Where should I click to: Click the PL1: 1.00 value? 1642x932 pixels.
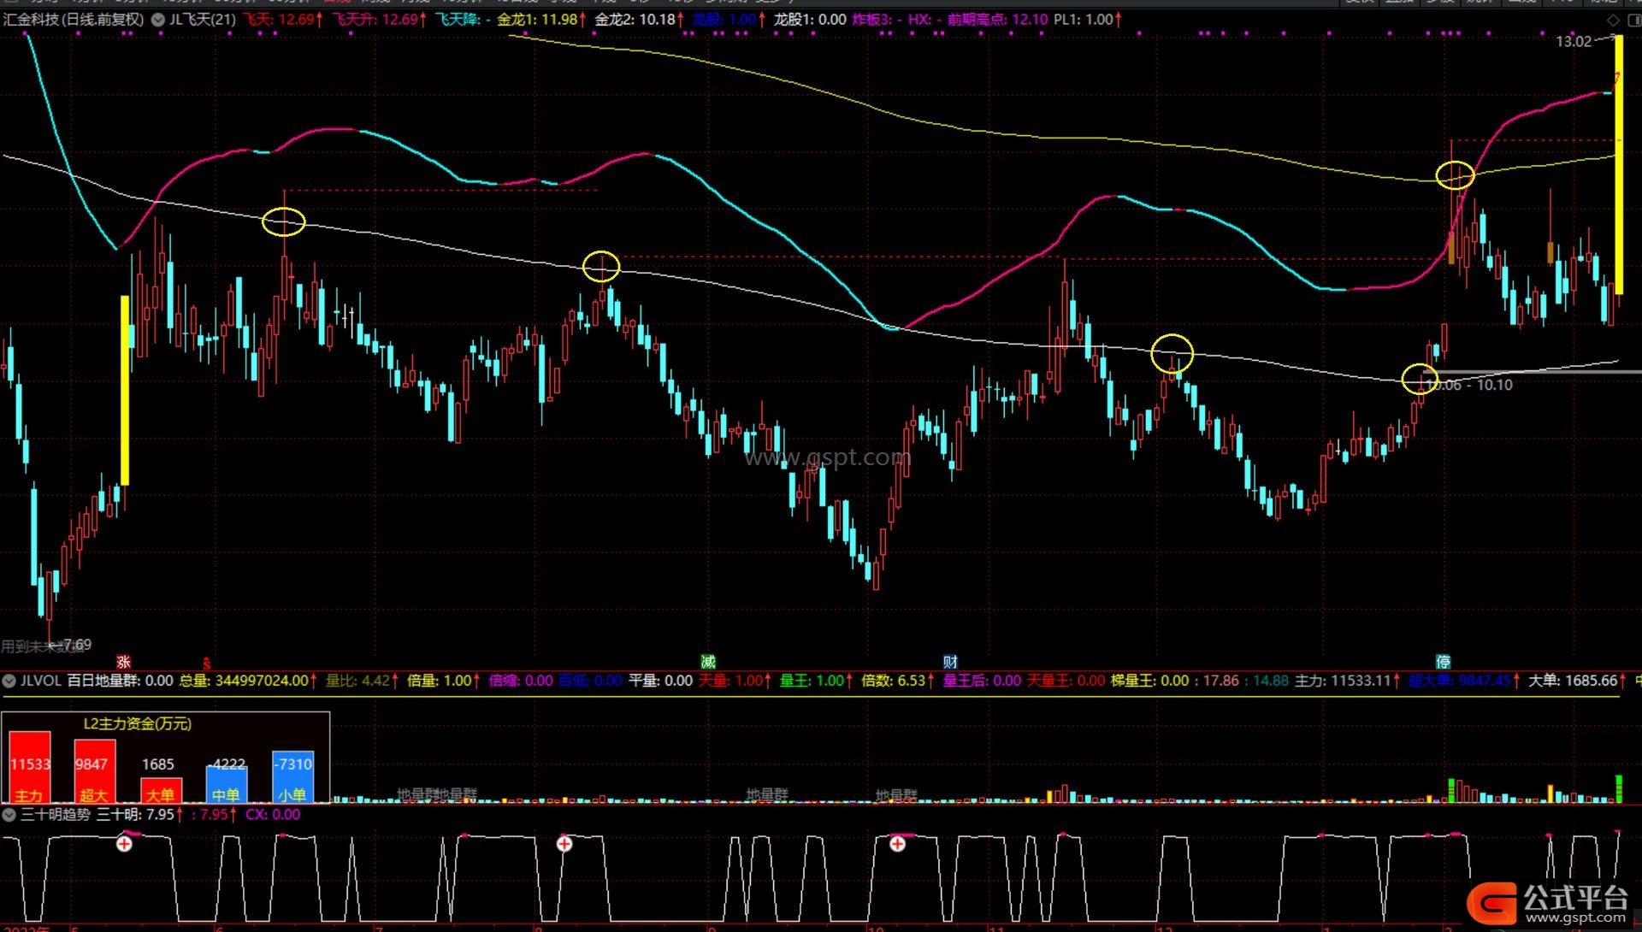[x=1087, y=19]
